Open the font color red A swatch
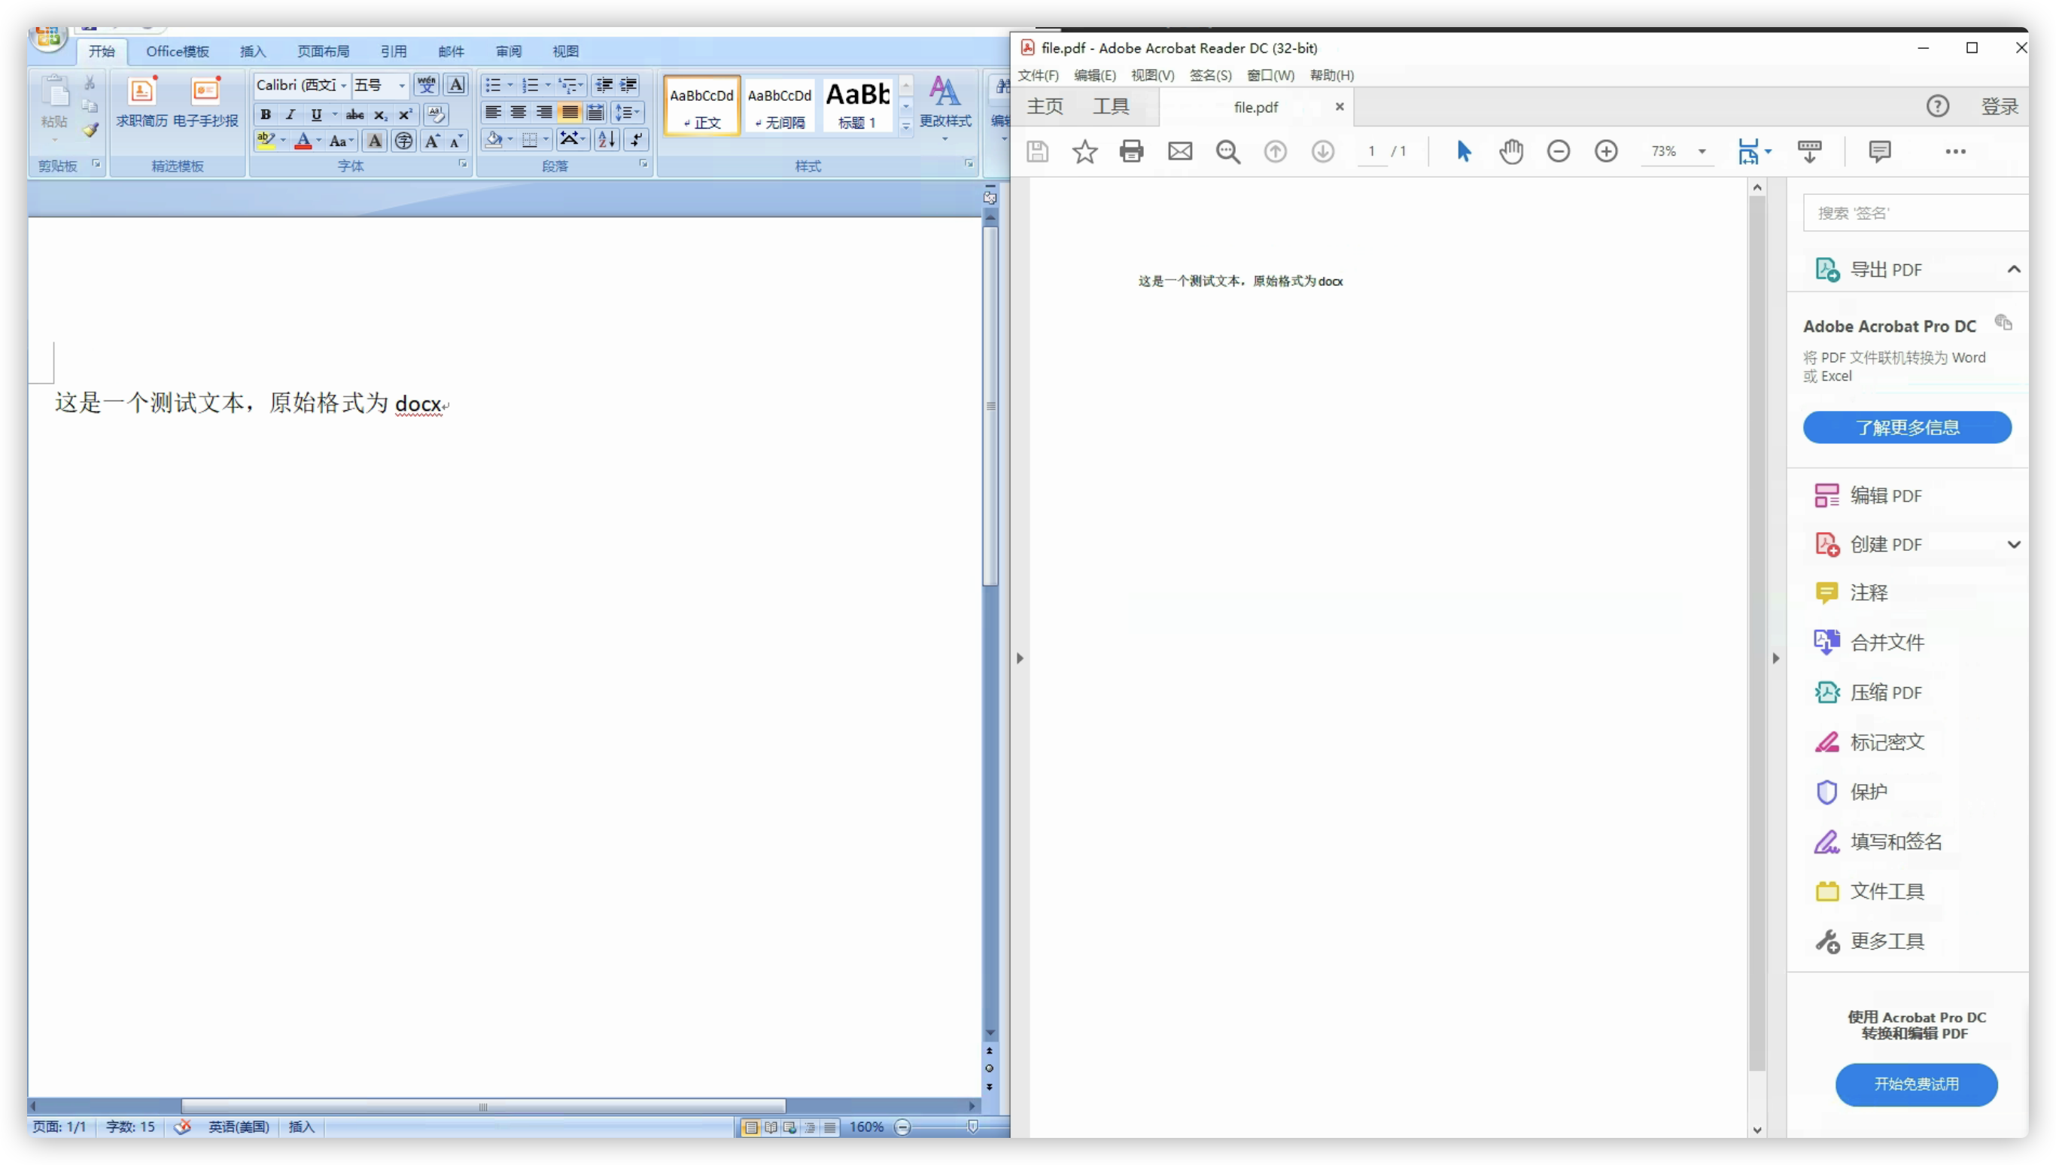Screen dimensions: 2056x1165 pyautogui.click(x=303, y=141)
